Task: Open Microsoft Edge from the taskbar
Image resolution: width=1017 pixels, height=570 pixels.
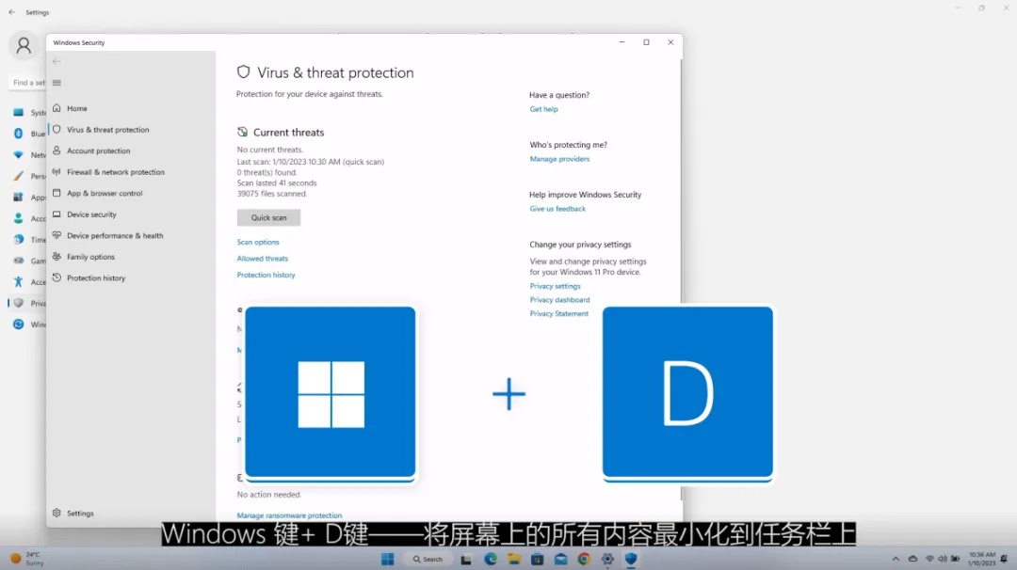Action: (x=489, y=560)
